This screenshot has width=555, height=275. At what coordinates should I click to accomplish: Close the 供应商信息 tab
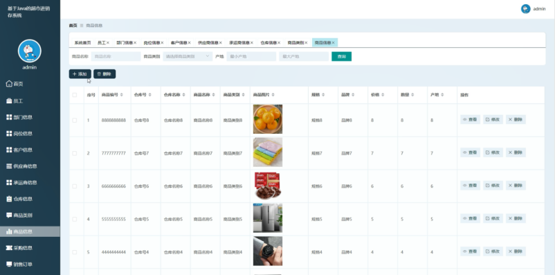tap(221, 42)
